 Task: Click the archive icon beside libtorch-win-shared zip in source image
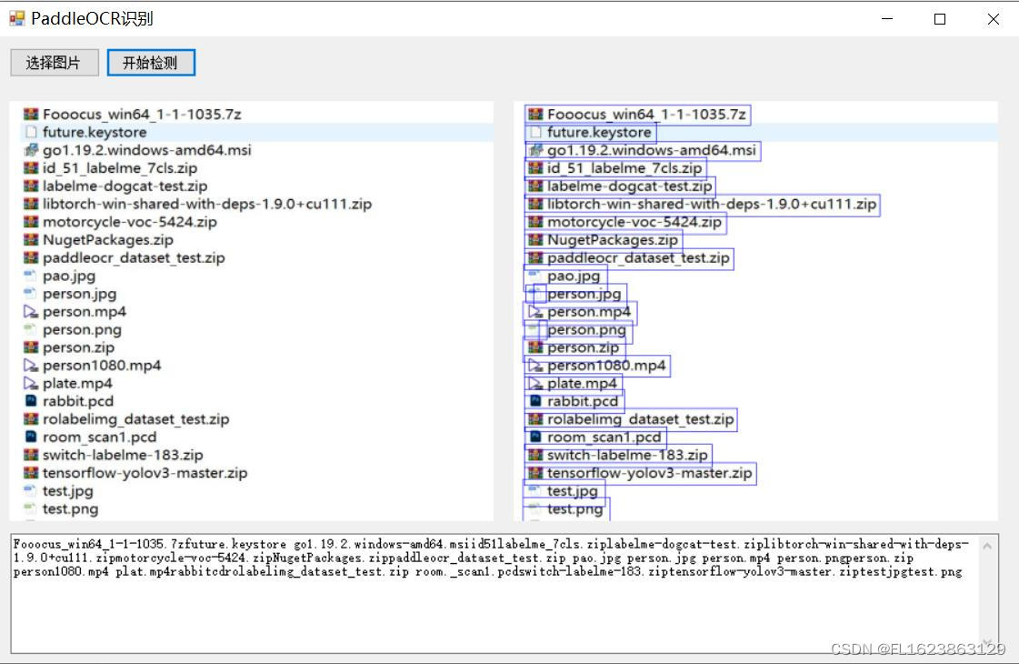tap(31, 204)
